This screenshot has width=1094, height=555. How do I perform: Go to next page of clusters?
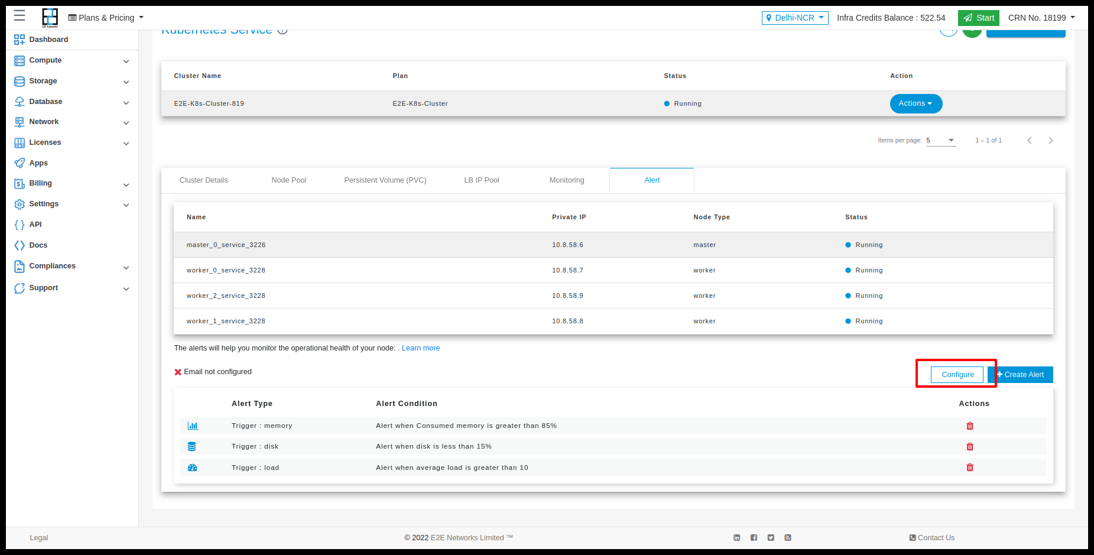pyautogui.click(x=1051, y=140)
